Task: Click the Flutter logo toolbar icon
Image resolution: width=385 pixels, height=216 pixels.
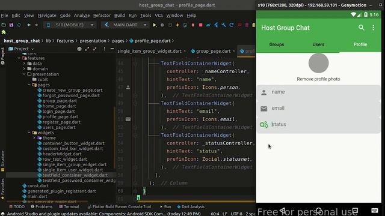Action: click(216, 25)
